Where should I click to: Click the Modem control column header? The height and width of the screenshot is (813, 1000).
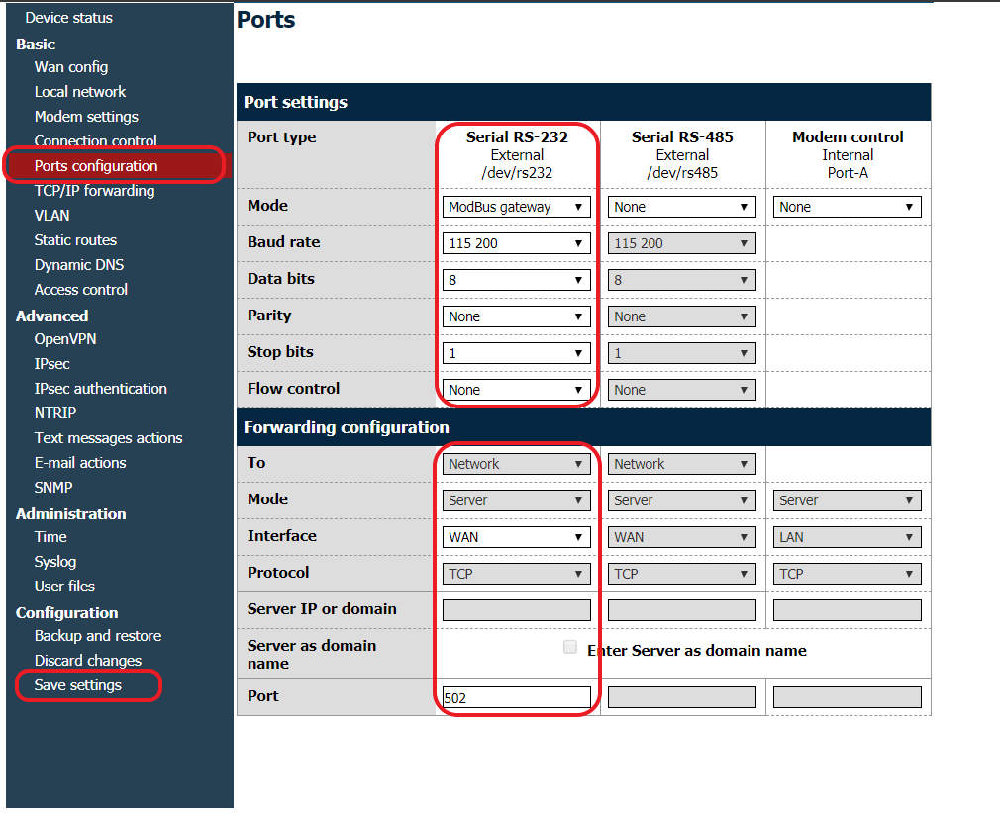click(848, 137)
